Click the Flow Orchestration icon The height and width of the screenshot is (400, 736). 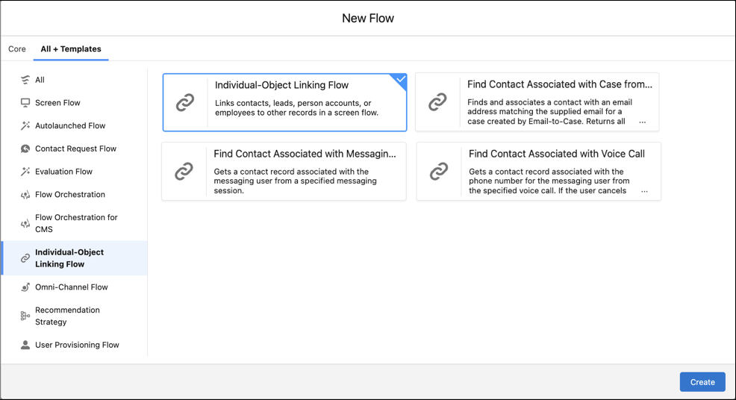pos(25,195)
